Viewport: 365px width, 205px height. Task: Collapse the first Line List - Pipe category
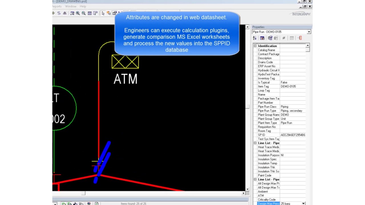(x=255, y=143)
